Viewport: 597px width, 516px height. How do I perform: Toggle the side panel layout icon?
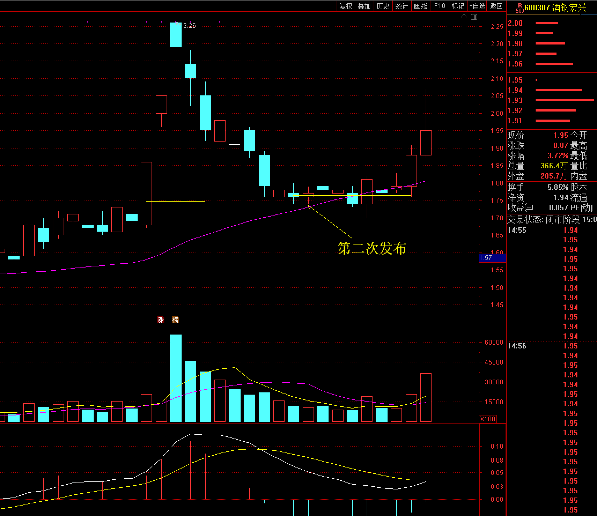(x=474, y=17)
